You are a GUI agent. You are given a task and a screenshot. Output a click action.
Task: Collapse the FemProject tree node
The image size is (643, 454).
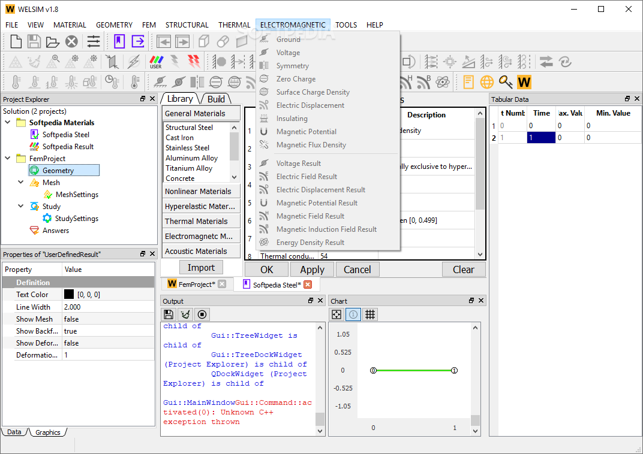(x=8, y=158)
